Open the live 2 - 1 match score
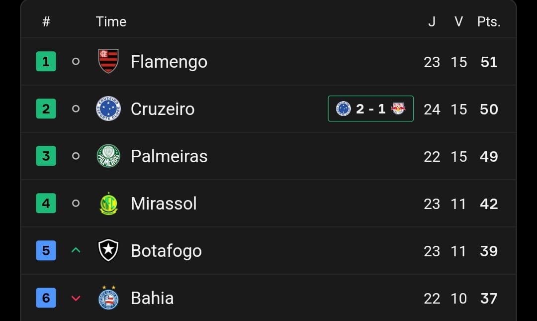Viewport: 537px width, 321px height. [370, 108]
